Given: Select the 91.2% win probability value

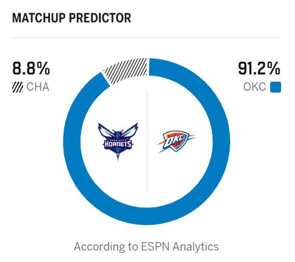Looking at the screenshot, I should (x=259, y=68).
